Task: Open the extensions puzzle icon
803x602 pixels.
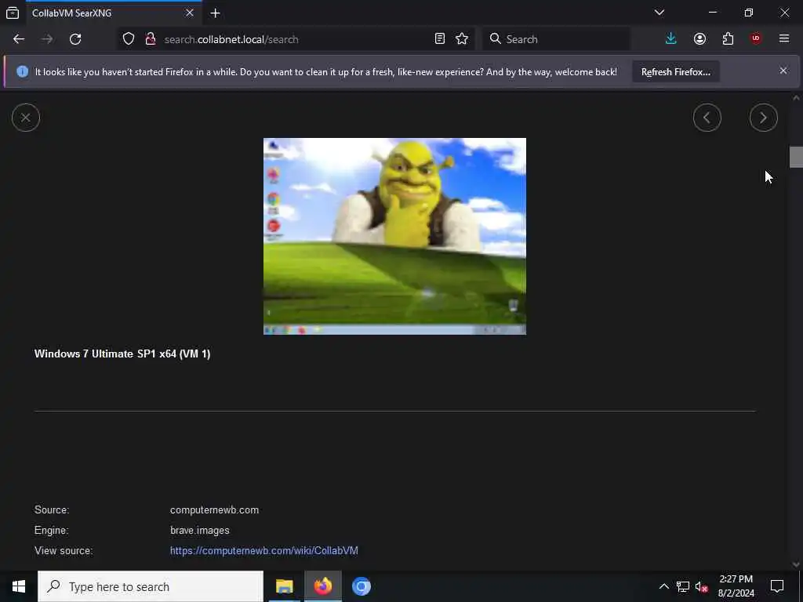Action: click(728, 39)
